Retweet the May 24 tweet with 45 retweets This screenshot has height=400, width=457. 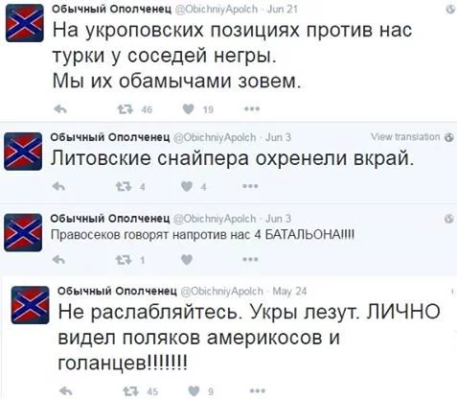pos(130,391)
